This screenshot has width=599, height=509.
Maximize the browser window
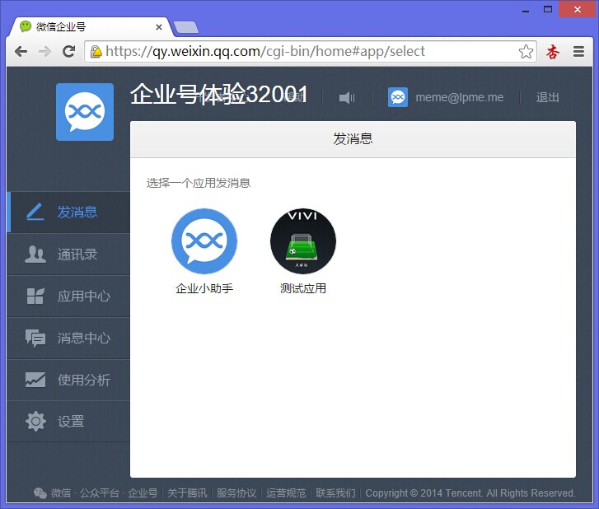548,10
